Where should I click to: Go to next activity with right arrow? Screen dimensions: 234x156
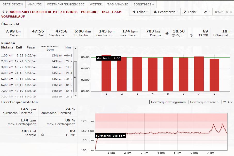[6, 12]
